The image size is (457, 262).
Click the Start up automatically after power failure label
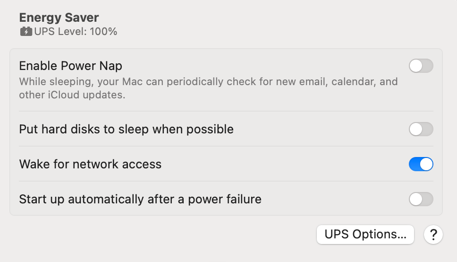coord(140,200)
